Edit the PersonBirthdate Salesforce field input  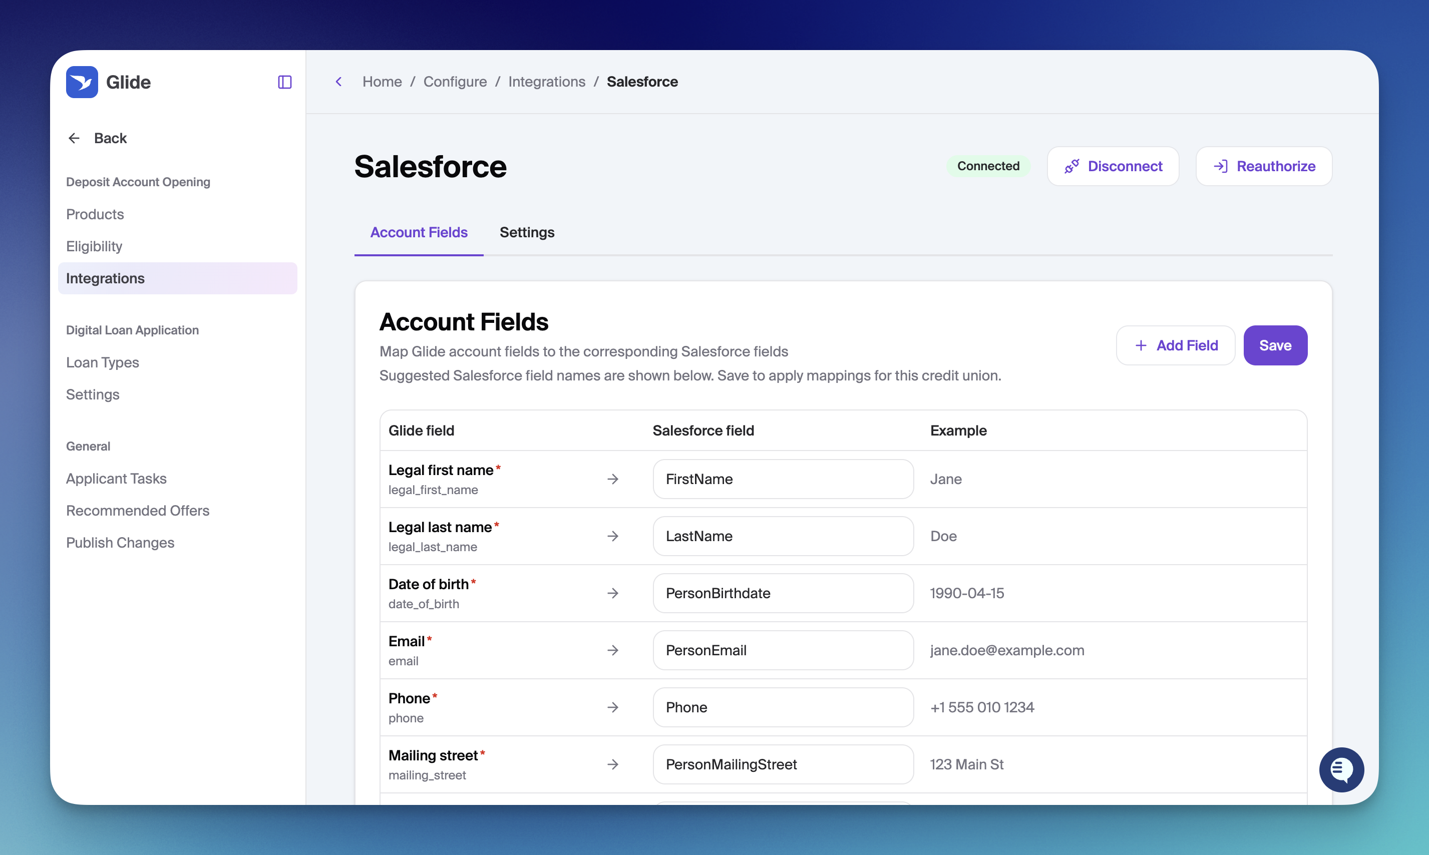coord(783,593)
